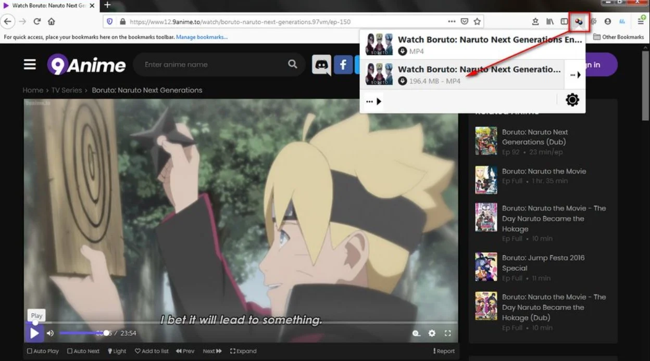650x361 pixels.
Task: Go to next episode with Next
Action: (213, 351)
